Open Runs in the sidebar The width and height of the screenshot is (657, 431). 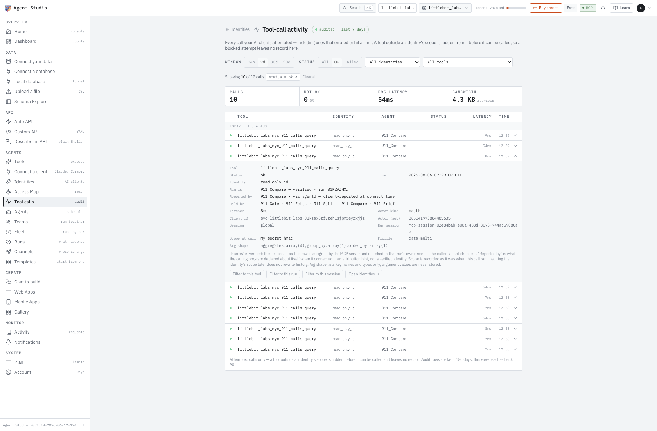(45, 242)
